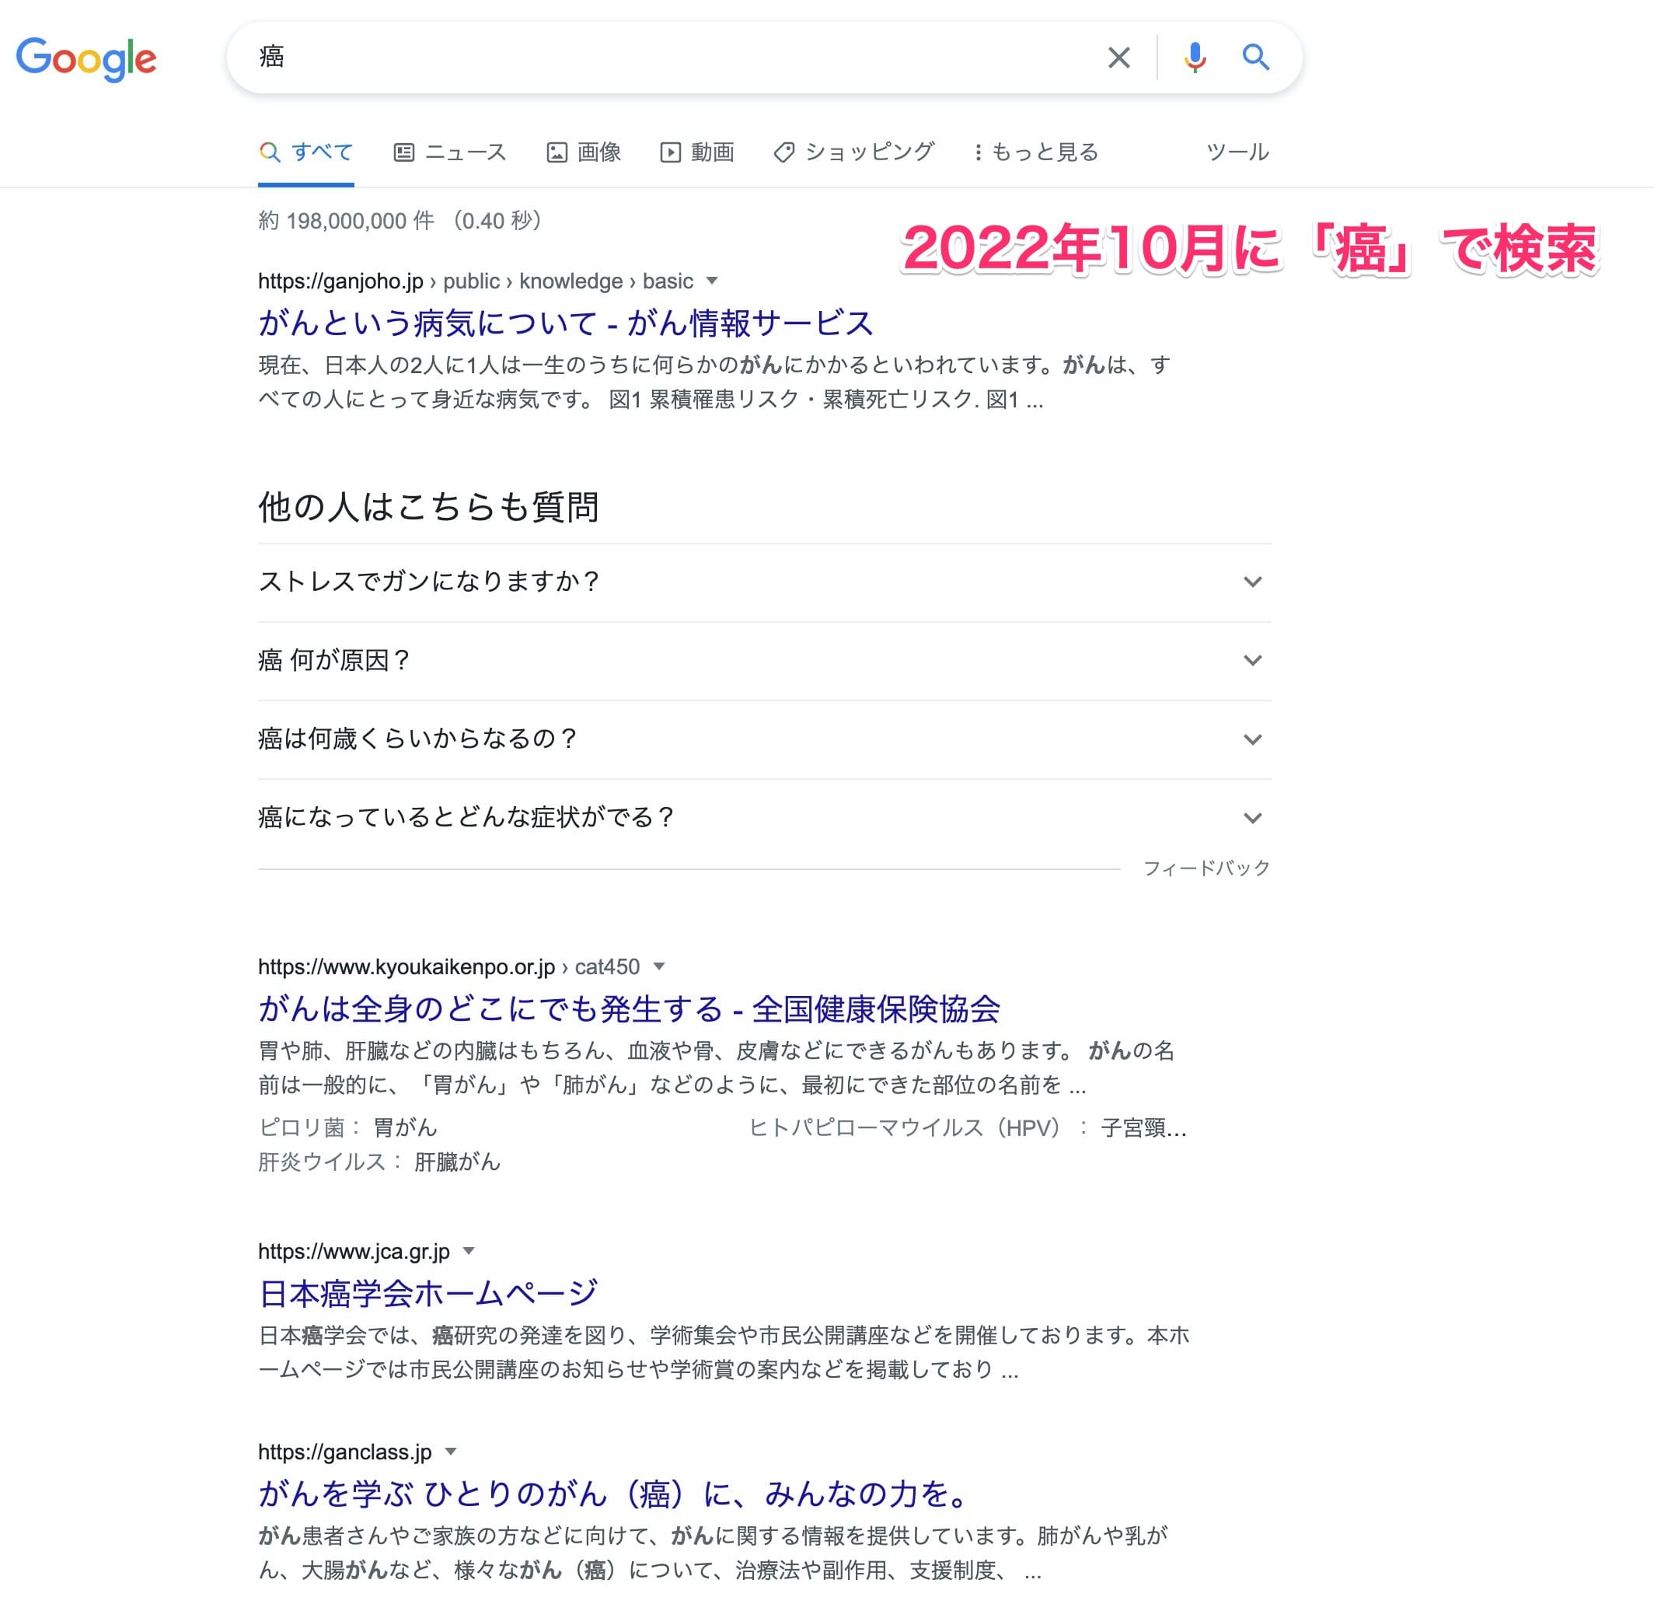
Task: Expand question ストレスでガンになりますか？
Action: [x=764, y=582]
